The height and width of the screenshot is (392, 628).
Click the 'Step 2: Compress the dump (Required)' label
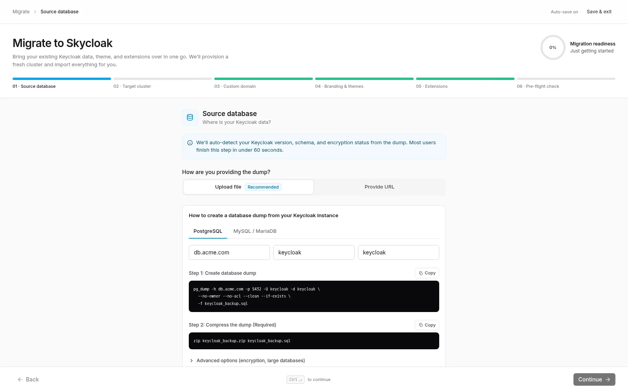coord(232,325)
